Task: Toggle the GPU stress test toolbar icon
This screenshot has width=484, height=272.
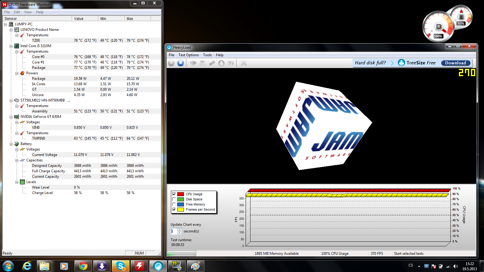Action: [x=231, y=63]
